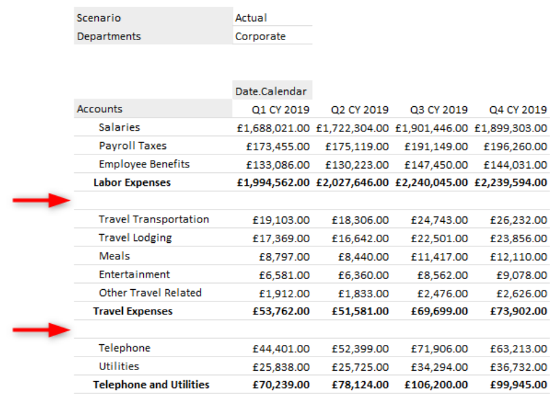Open the Actual scenario value cell
Viewport: 559px width, 396px height.
pyautogui.click(x=251, y=18)
